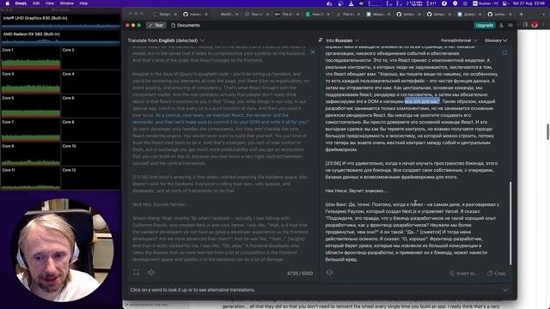The image size is (550, 309).
Task: Click the temperature 51° menu bar indicator
Action: [x=431, y=3]
